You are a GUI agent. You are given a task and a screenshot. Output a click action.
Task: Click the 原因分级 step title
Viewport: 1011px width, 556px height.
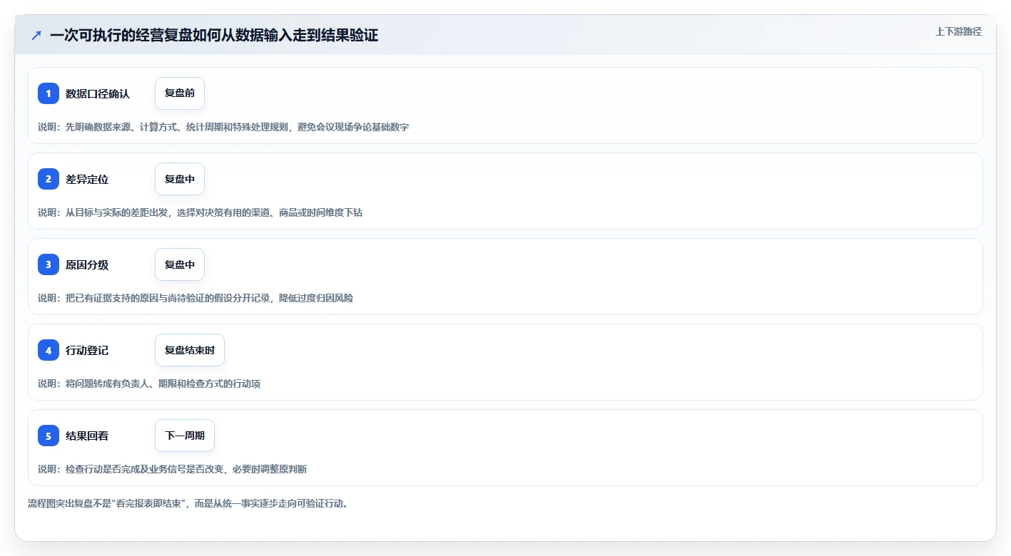pyautogui.click(x=87, y=264)
